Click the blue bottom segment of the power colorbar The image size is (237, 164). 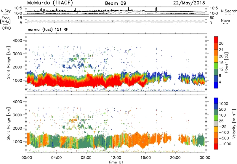click(x=216, y=85)
